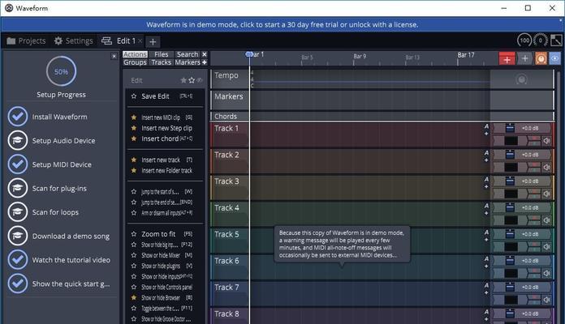Open the Tracks tab
This screenshot has width=565, height=324.
click(x=161, y=62)
